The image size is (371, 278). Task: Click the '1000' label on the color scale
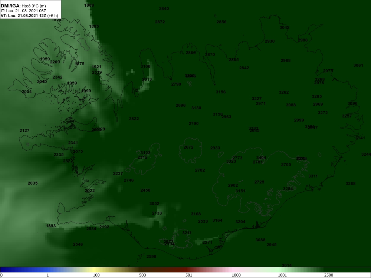click(x=236, y=275)
